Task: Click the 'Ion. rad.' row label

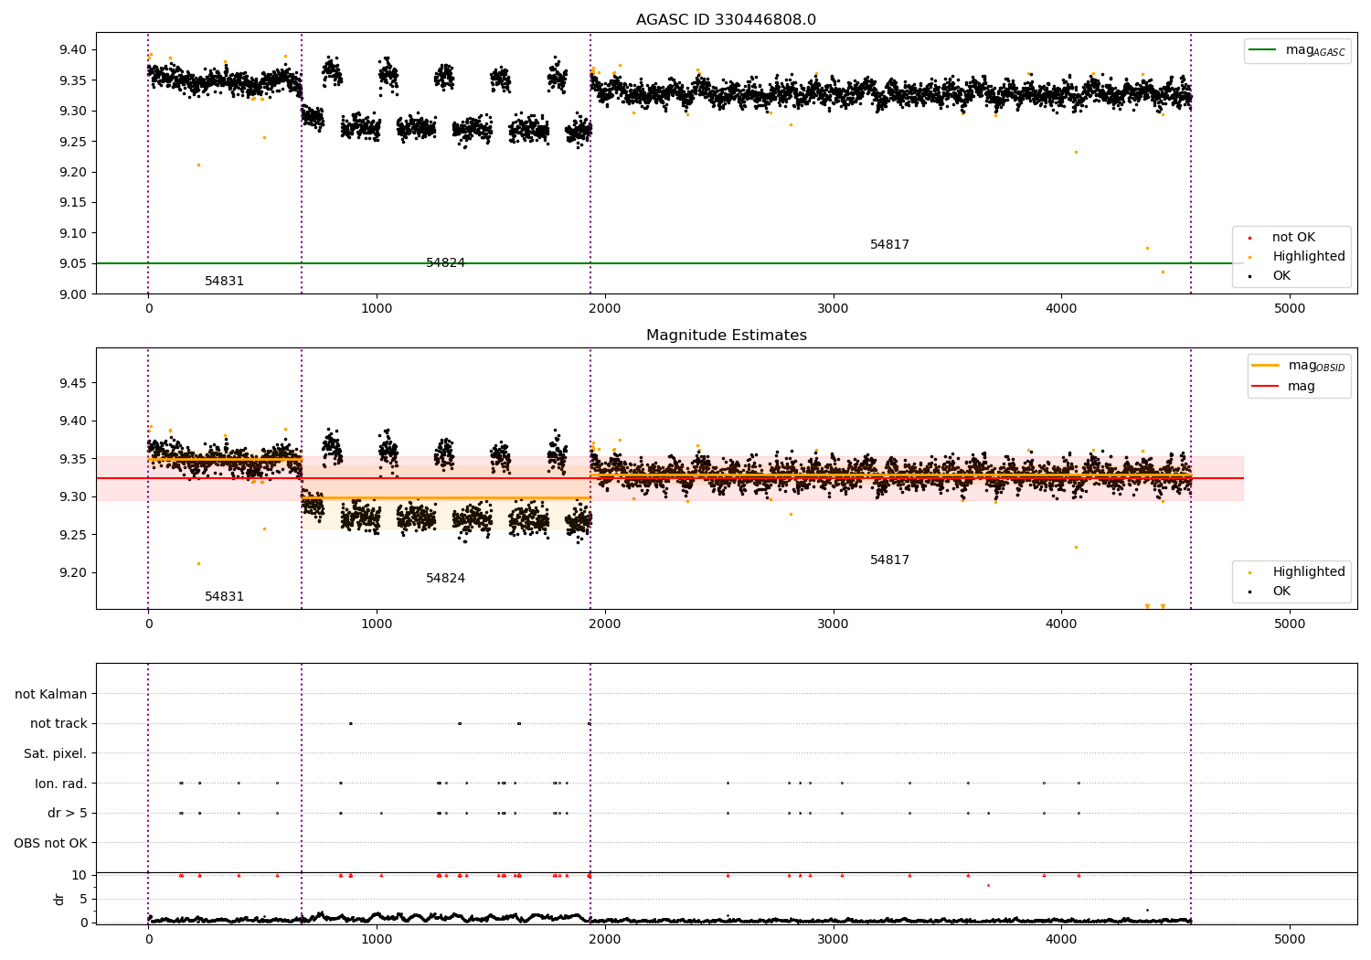Action: [61, 784]
